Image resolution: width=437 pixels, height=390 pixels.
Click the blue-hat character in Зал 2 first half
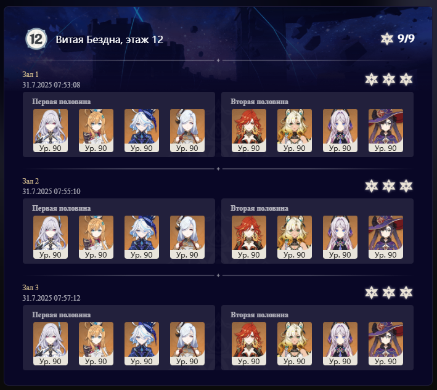tap(142, 237)
